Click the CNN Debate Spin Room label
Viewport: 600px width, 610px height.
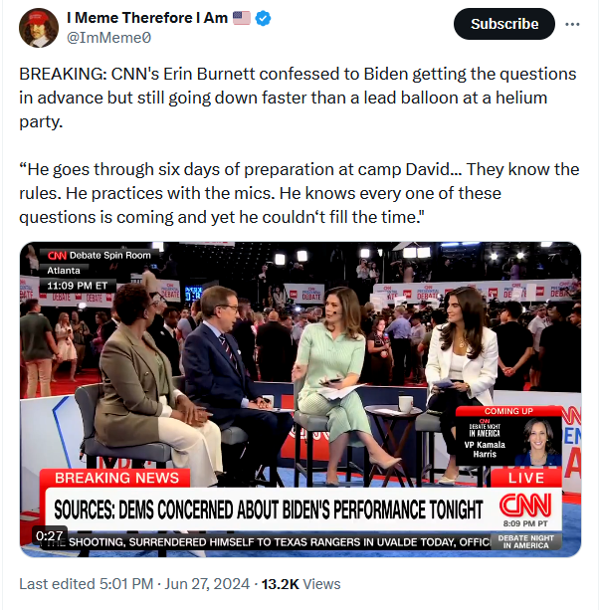tap(99, 255)
